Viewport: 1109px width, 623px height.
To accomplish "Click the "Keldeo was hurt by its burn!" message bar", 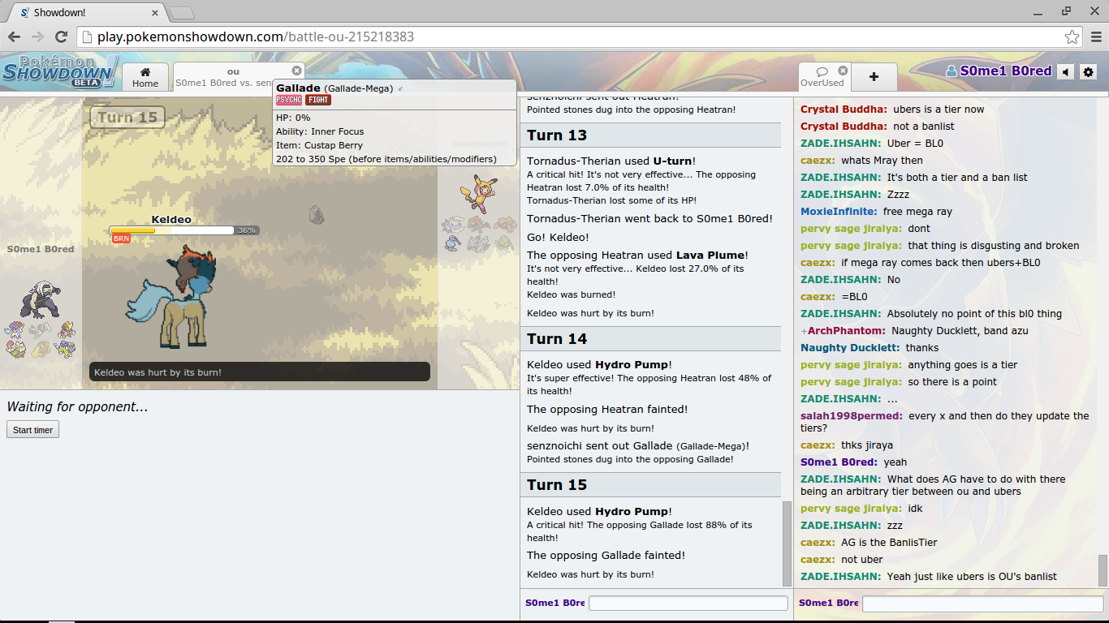I will click(260, 372).
